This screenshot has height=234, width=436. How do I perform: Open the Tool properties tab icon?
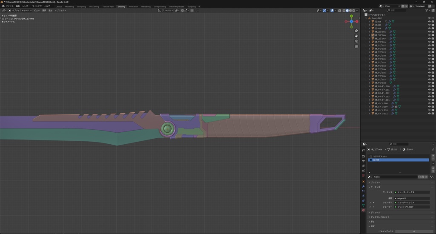pos(363,150)
